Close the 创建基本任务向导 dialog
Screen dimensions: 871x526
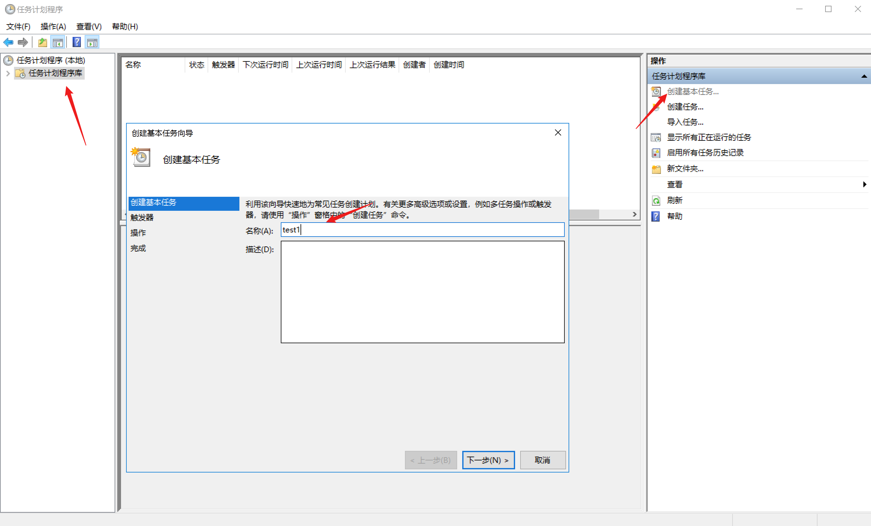558,132
